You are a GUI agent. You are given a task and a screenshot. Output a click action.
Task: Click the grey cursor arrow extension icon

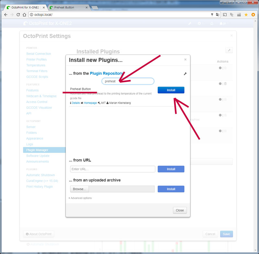click(x=232, y=15)
